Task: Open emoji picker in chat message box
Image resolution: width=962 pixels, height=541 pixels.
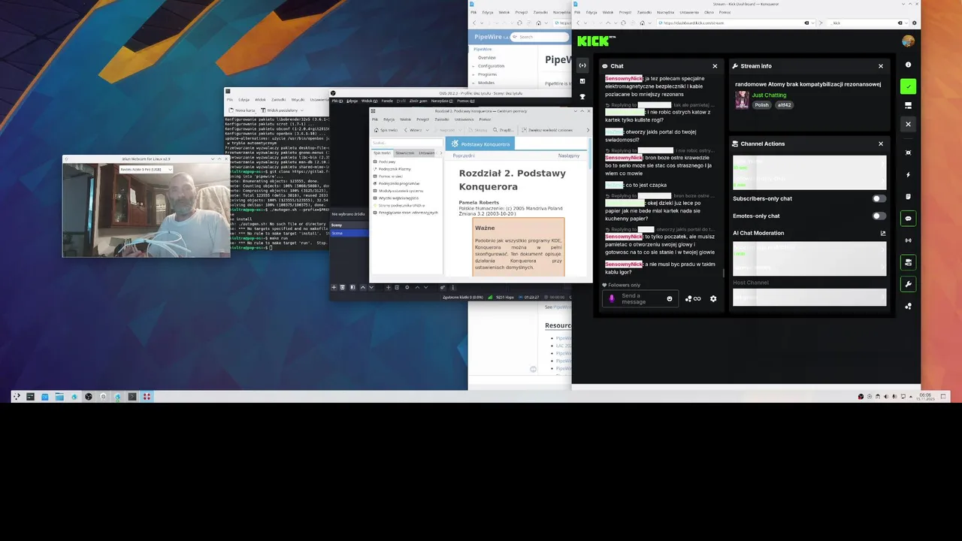Action: [670, 298]
